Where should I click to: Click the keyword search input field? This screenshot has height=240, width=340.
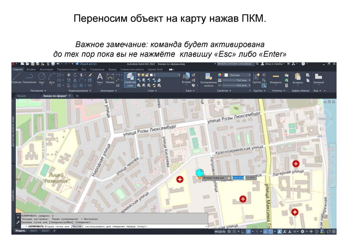(x=236, y=64)
